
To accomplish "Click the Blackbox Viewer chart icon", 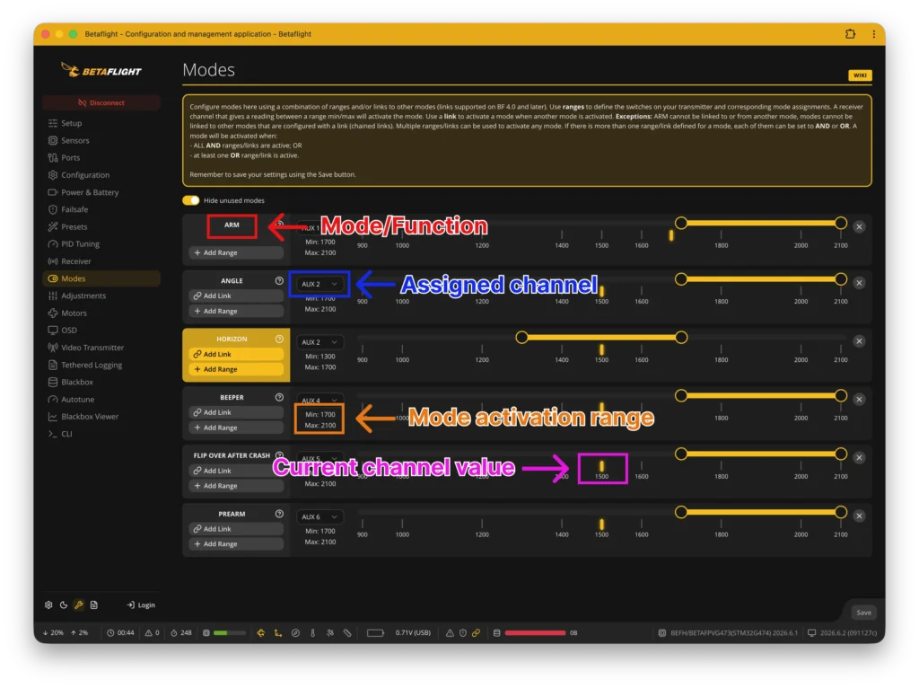I will point(53,417).
